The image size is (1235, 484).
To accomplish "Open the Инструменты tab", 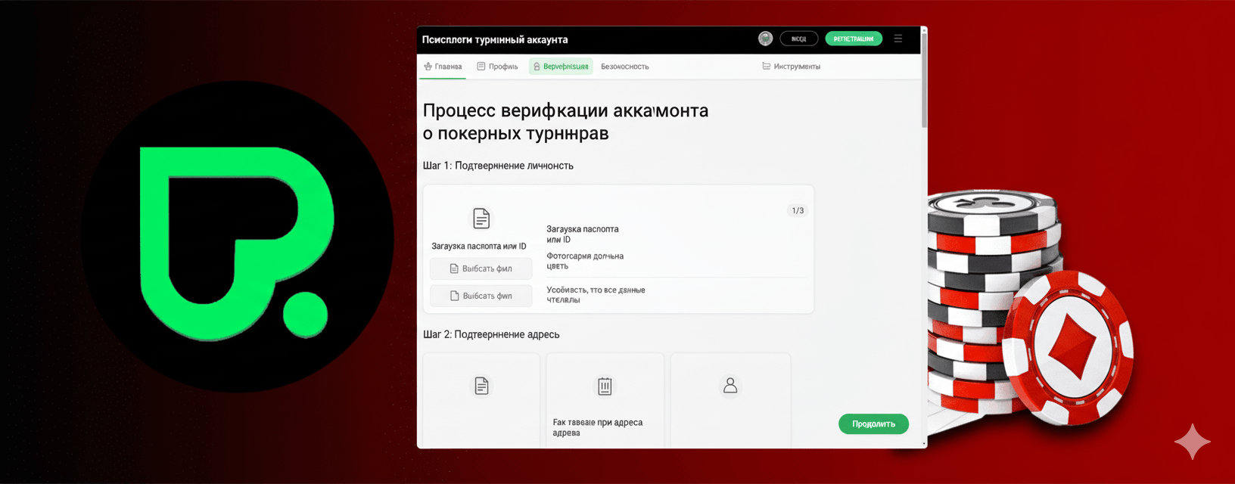I will tap(791, 67).
